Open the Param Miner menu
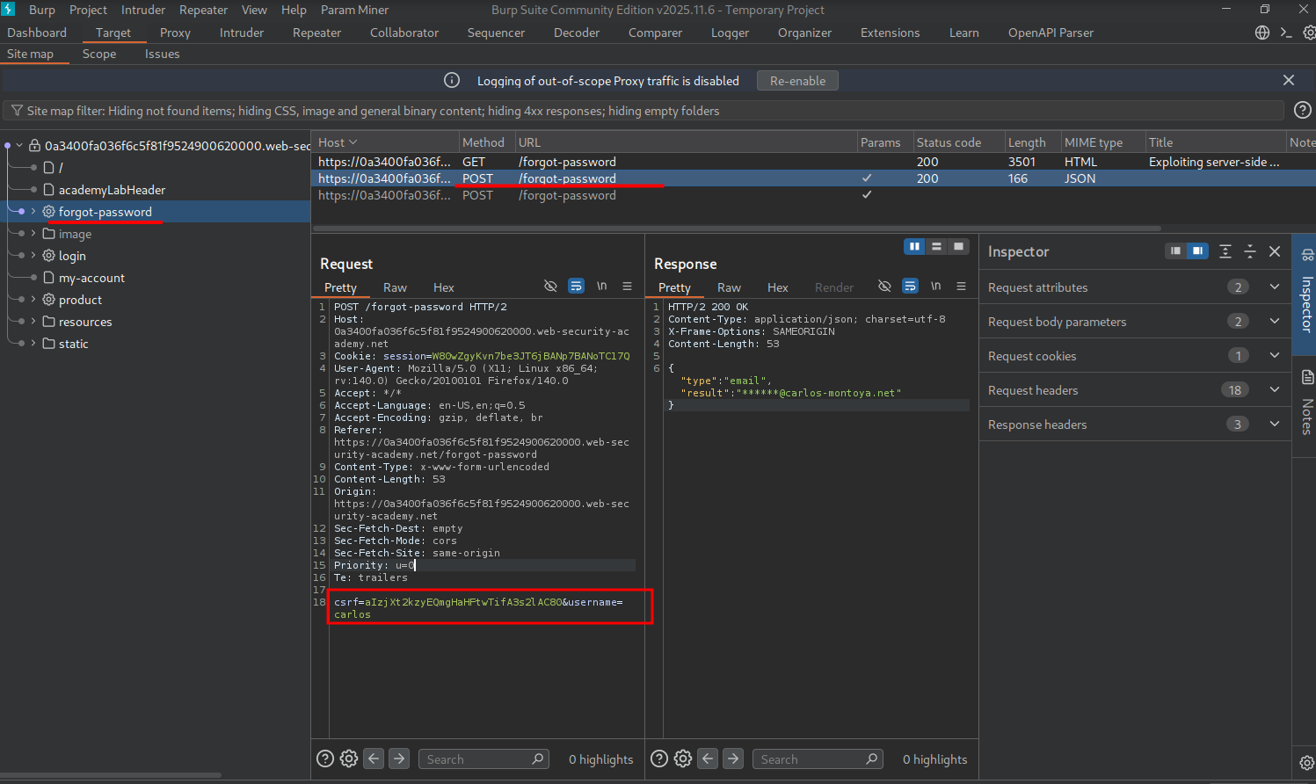Screen dimensions: 1316x784 pos(355,10)
